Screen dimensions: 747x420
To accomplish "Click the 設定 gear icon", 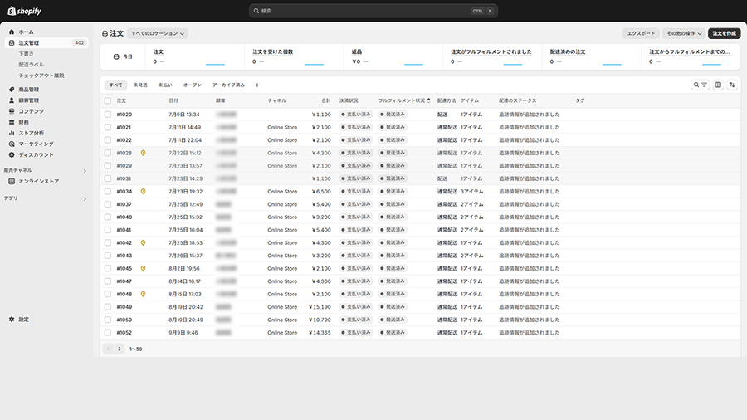I will pos(12,320).
